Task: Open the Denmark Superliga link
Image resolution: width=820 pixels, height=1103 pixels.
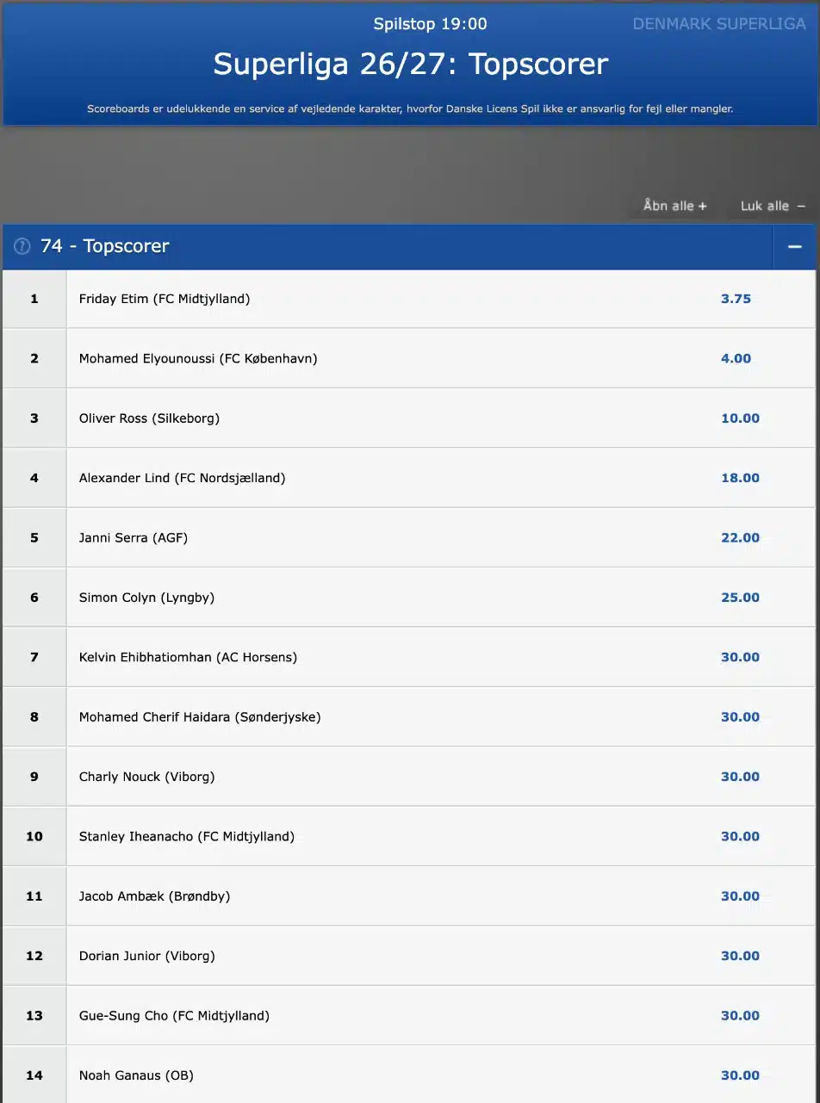Action: [x=719, y=24]
